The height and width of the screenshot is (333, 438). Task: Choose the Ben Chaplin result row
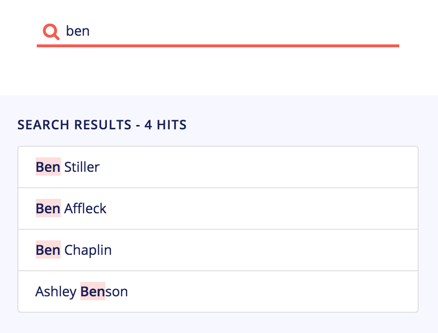(218, 250)
